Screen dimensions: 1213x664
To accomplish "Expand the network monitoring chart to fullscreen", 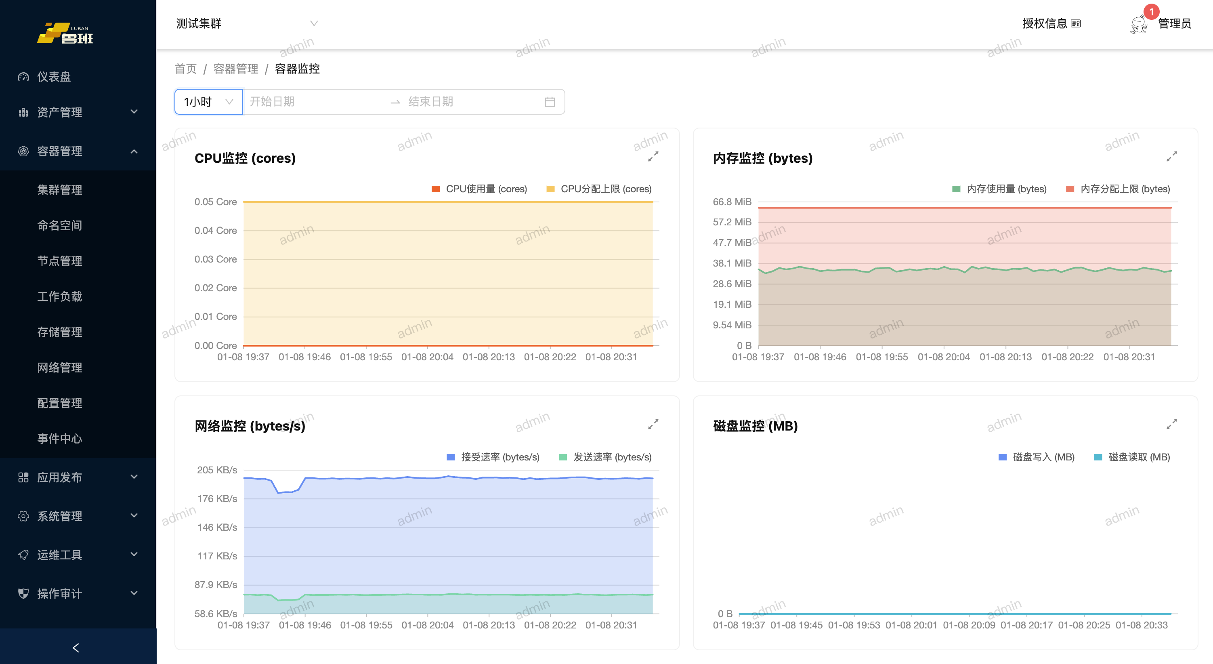I will click(x=653, y=424).
